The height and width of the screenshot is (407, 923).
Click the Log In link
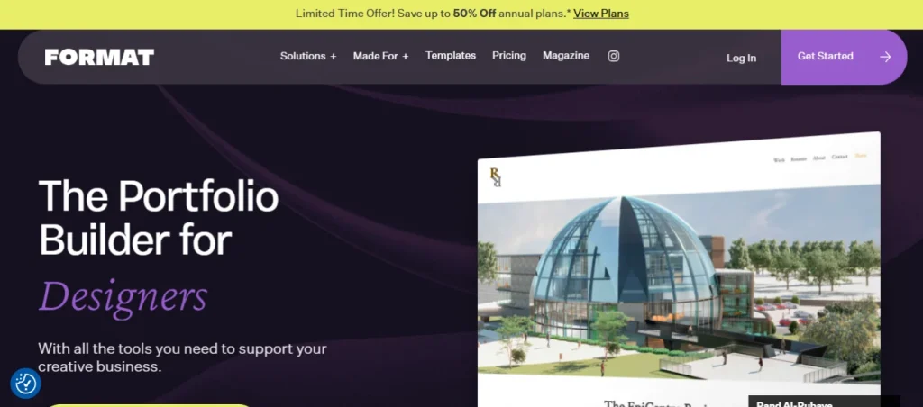pyautogui.click(x=741, y=58)
